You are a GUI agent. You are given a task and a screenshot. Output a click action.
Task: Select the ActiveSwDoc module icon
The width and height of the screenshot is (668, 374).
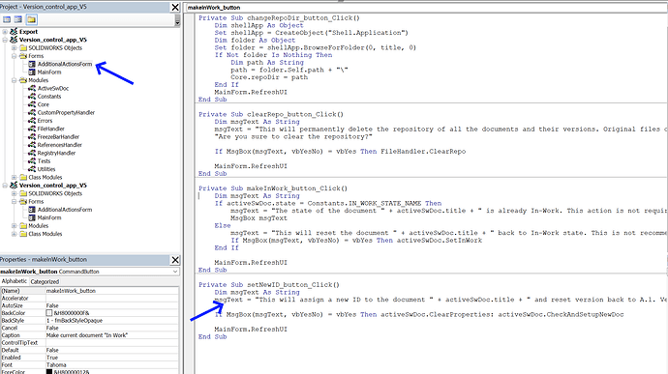(x=32, y=88)
